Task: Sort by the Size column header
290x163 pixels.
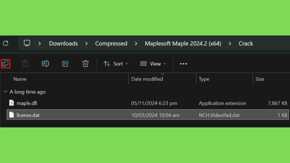Action: (x=260, y=79)
